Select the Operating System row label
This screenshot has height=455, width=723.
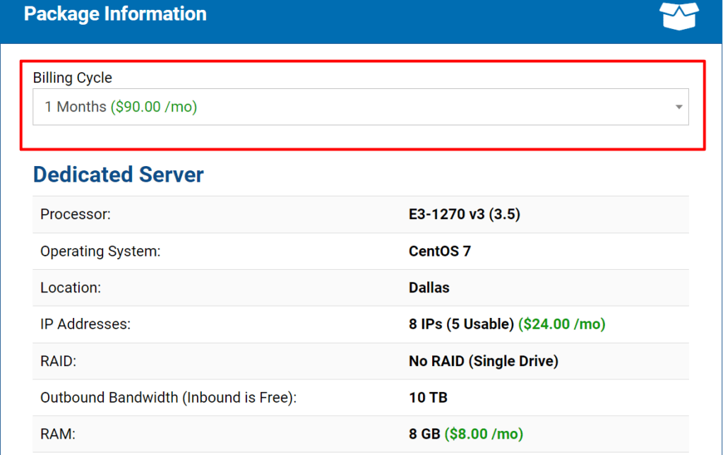coord(100,251)
